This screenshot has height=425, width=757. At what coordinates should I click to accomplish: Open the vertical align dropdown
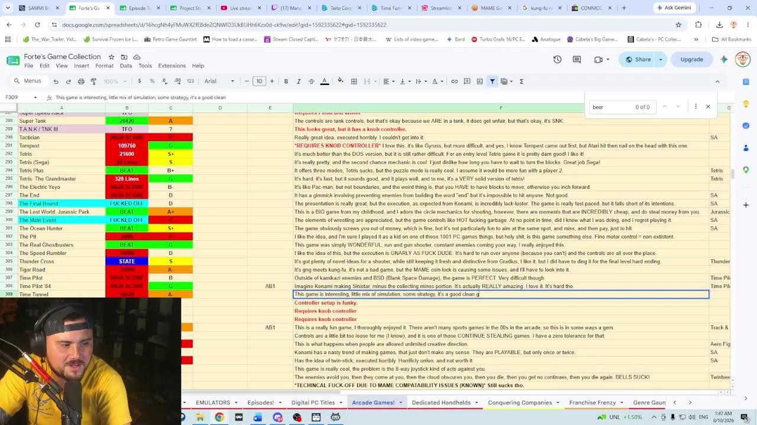coord(405,81)
